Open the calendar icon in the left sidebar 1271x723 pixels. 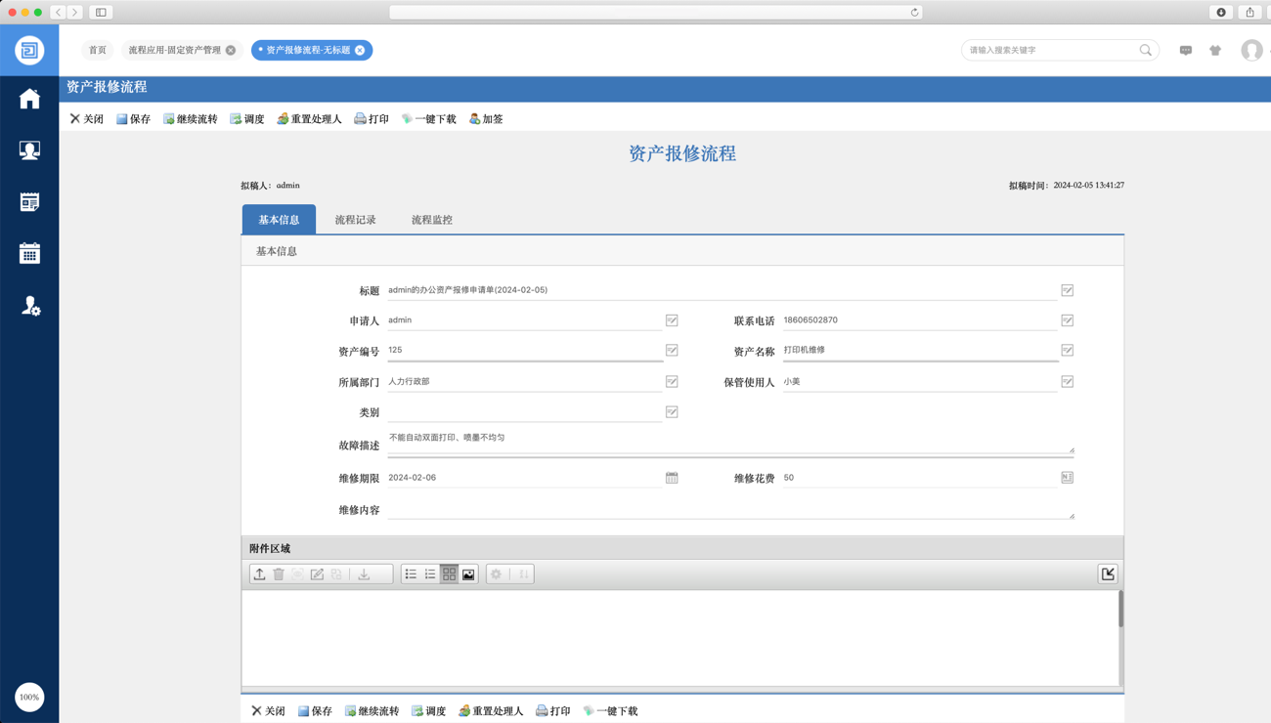(29, 254)
